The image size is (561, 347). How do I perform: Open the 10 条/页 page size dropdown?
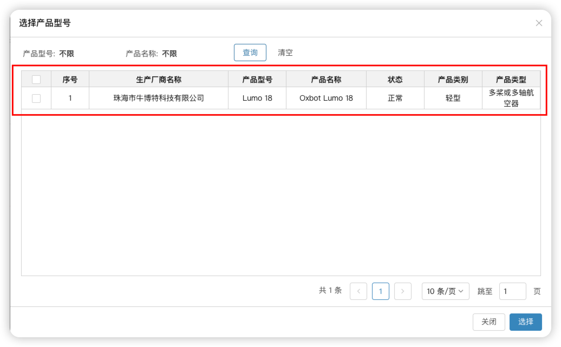pyautogui.click(x=445, y=291)
